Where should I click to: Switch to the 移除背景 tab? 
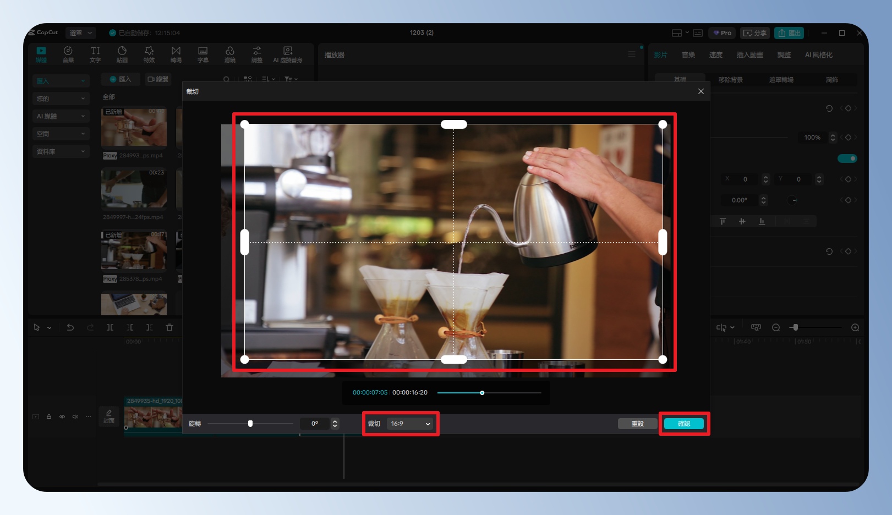click(730, 80)
